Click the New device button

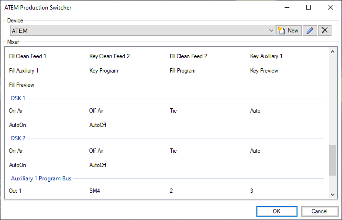[289, 31]
